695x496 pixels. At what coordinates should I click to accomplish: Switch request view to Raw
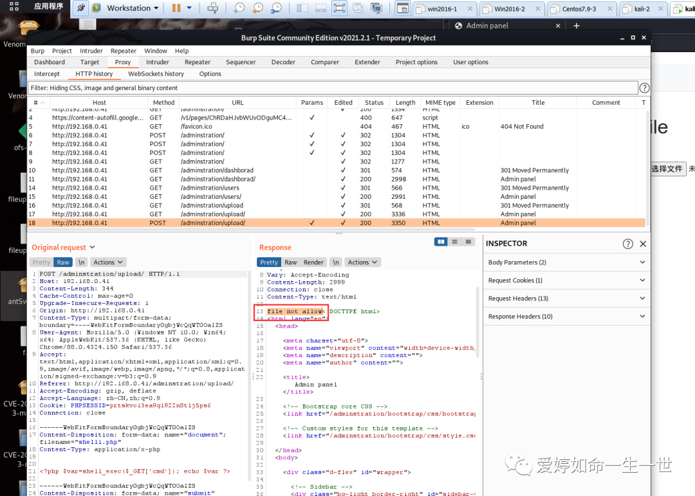[63, 262]
